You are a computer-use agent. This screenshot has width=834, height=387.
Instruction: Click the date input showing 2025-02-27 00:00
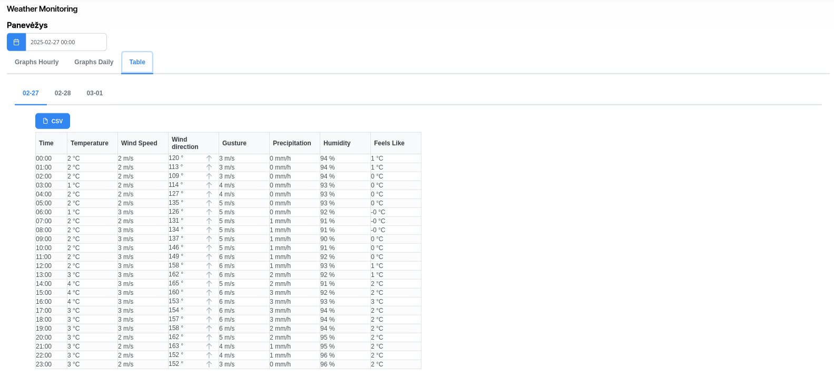(66, 42)
